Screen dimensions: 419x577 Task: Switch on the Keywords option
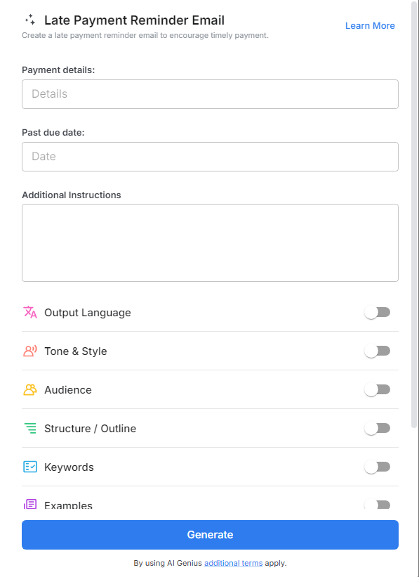tap(378, 467)
